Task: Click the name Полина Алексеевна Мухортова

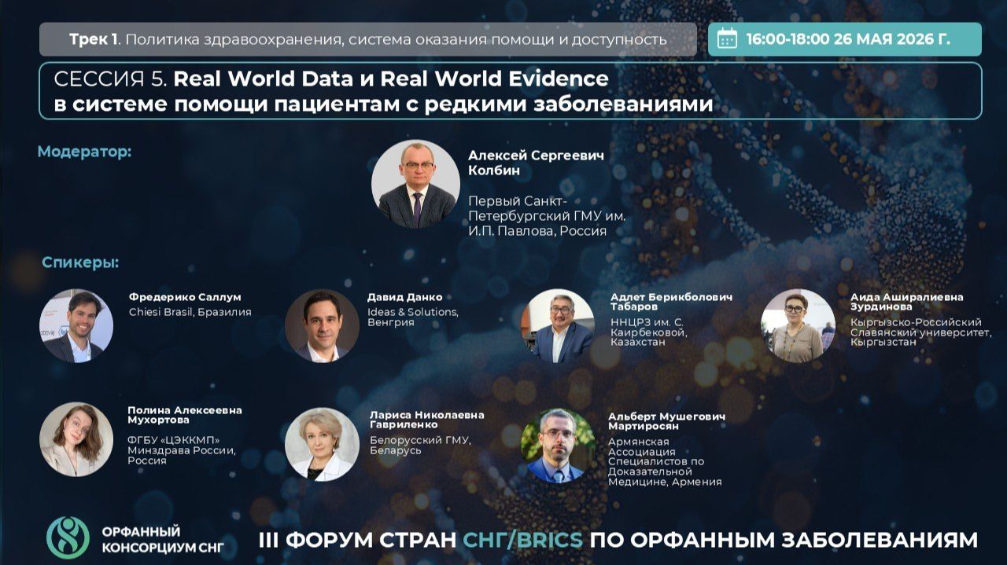Action: coord(185,415)
